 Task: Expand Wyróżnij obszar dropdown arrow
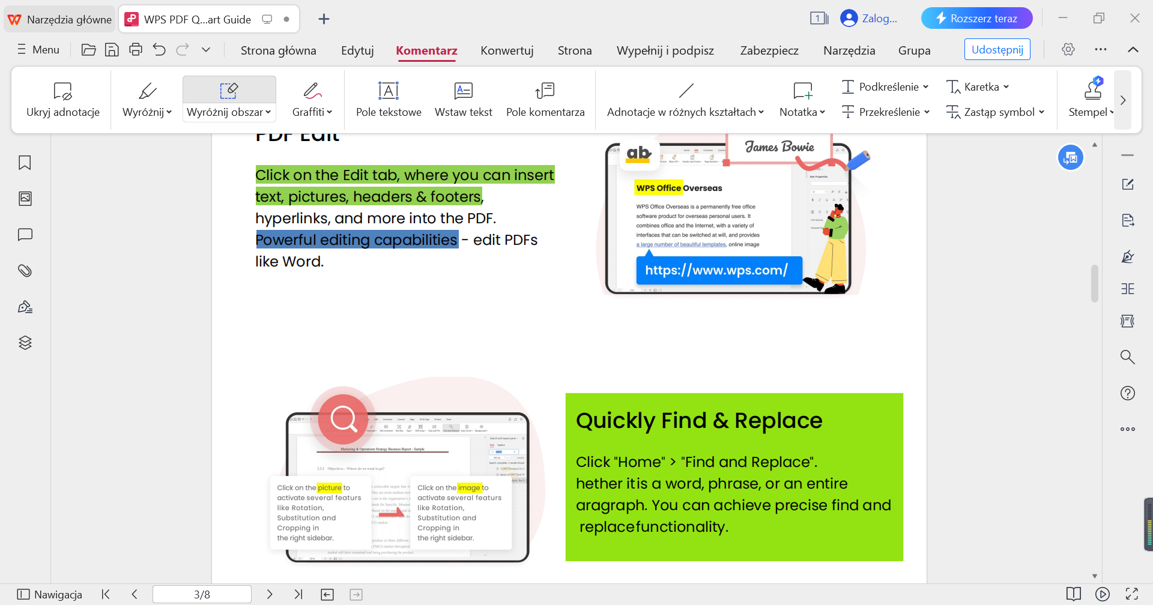(268, 112)
